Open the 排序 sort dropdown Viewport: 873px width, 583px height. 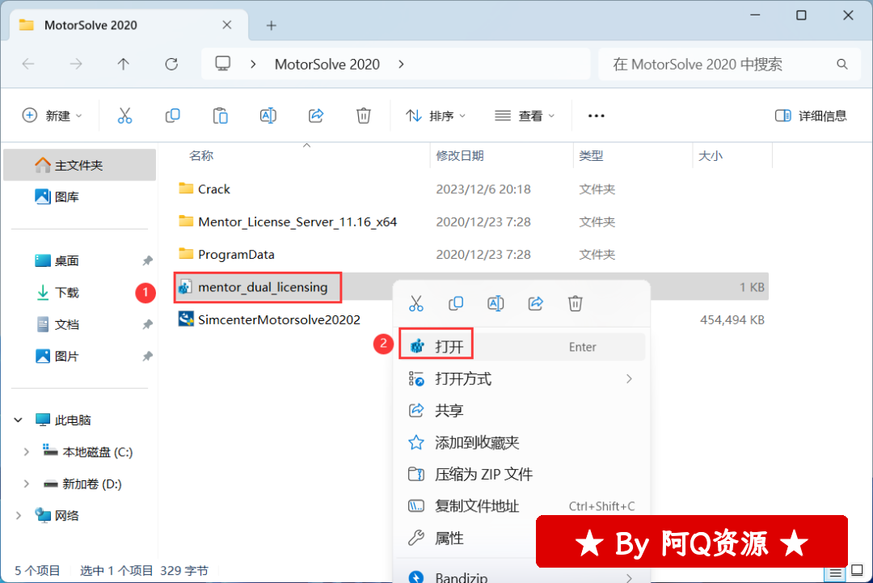tap(436, 116)
